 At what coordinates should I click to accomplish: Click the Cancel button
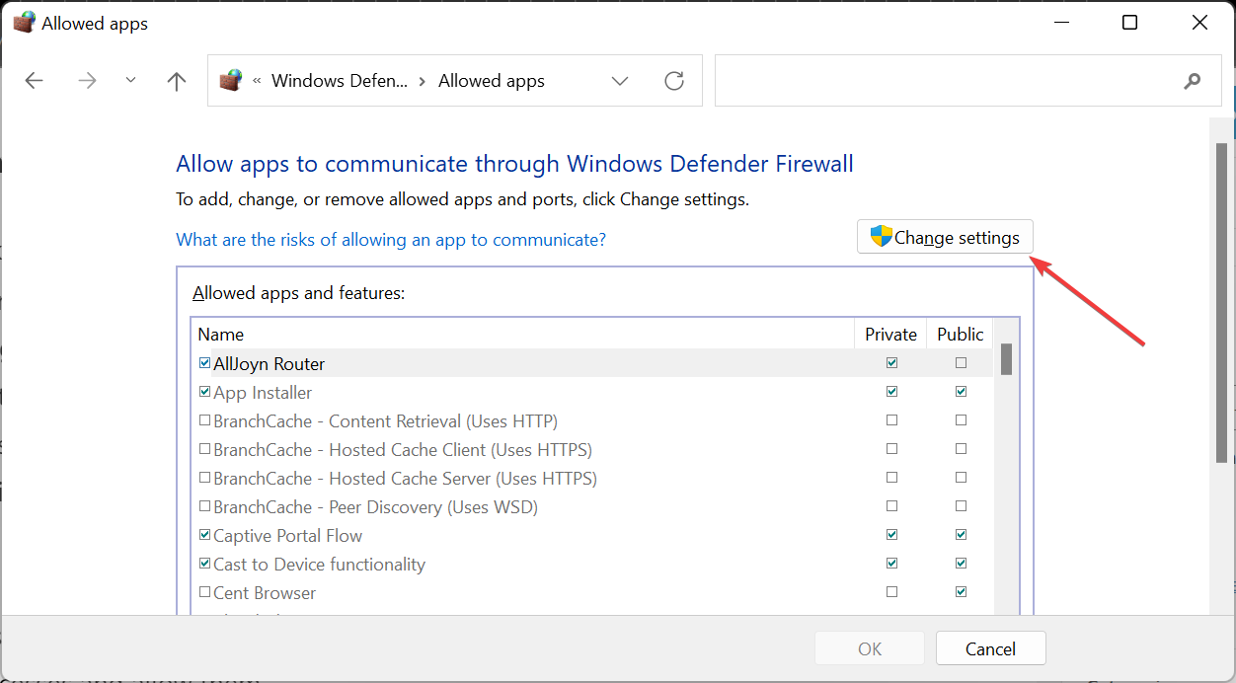click(x=990, y=648)
